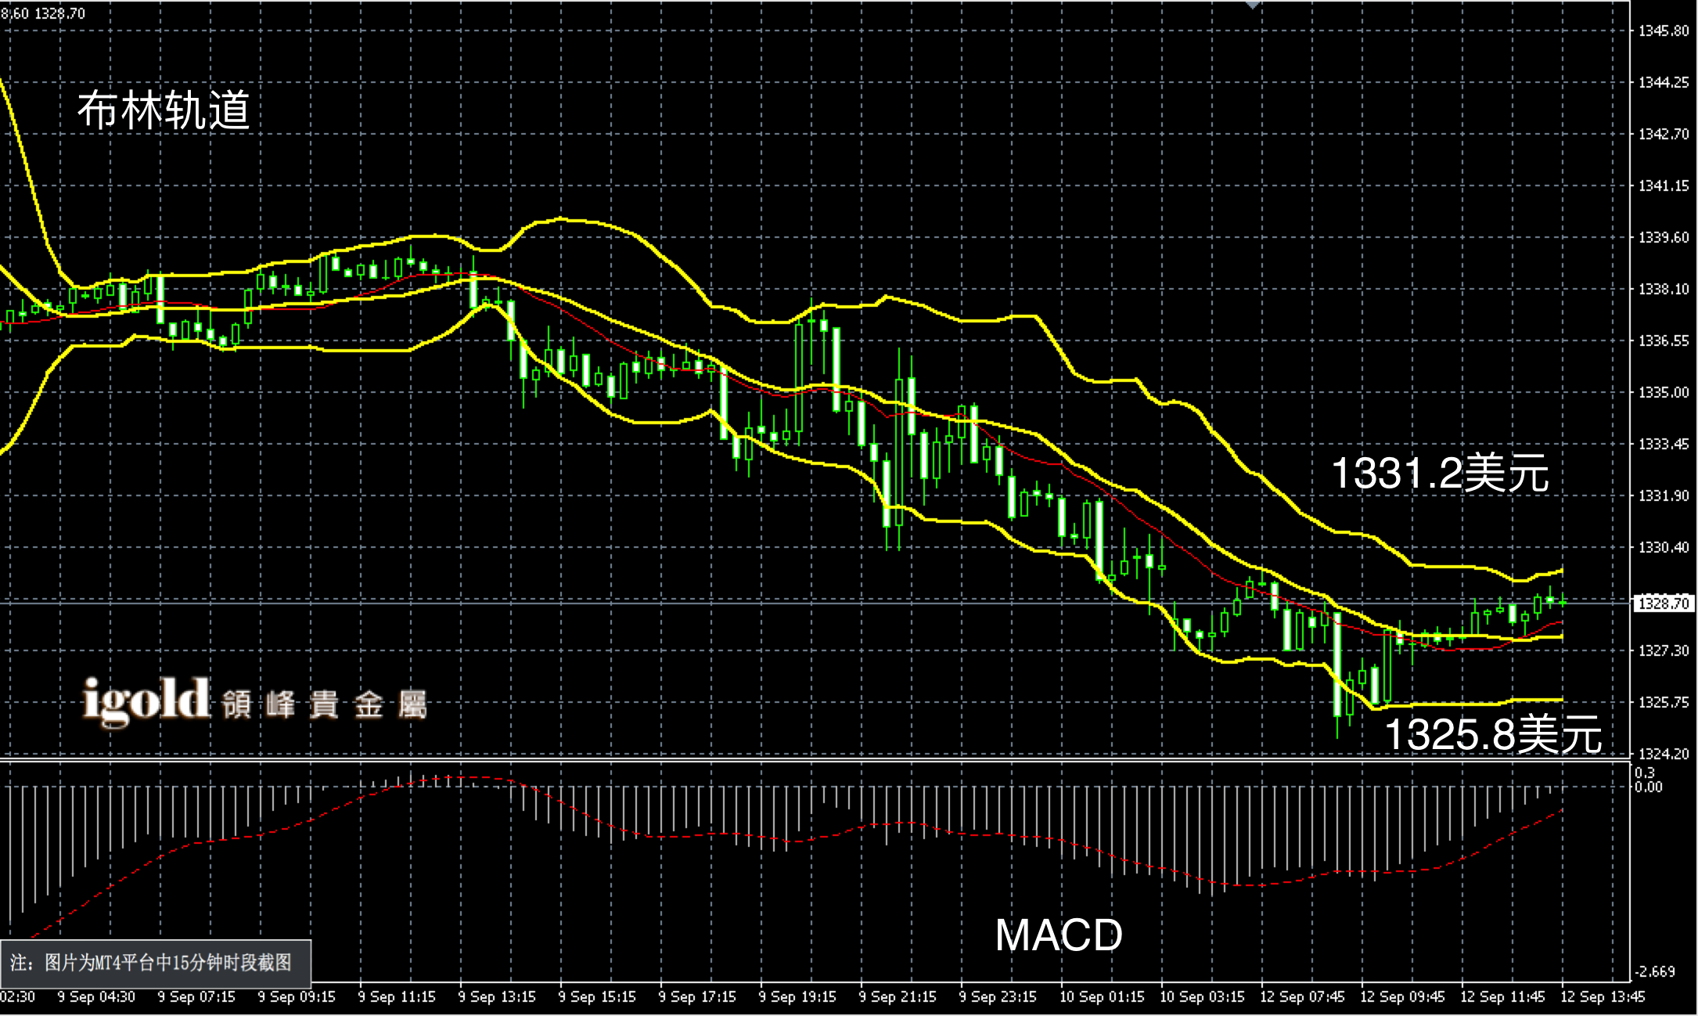Click the 領峰貴金屬 brand text
Screen dimensions: 1698x1016
[324, 704]
